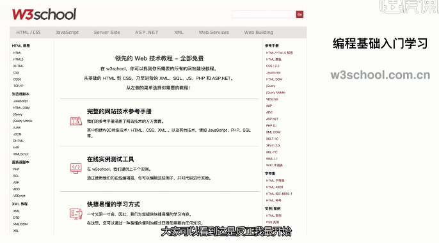This screenshot has width=439, height=243.
Task: Open ADO link under 服务器脚本
Action: (x=17, y=189)
